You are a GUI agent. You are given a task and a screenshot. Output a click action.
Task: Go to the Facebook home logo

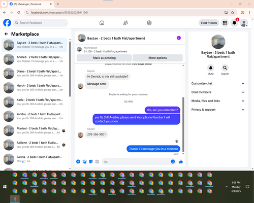coord(7,23)
